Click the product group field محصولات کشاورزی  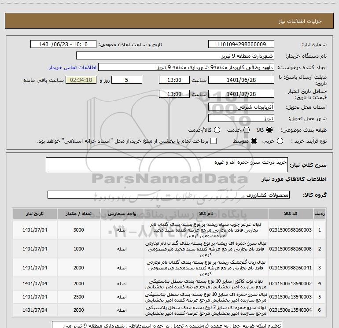click(x=169, y=195)
